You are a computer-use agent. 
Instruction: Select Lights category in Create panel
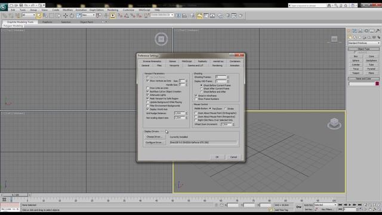click(x=360, y=38)
